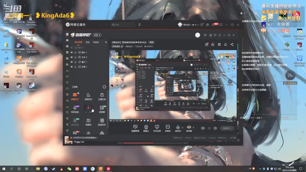The height and width of the screenshot is (172, 306).
Task: Hide the 文本 2 source layer
Action: 72,57
